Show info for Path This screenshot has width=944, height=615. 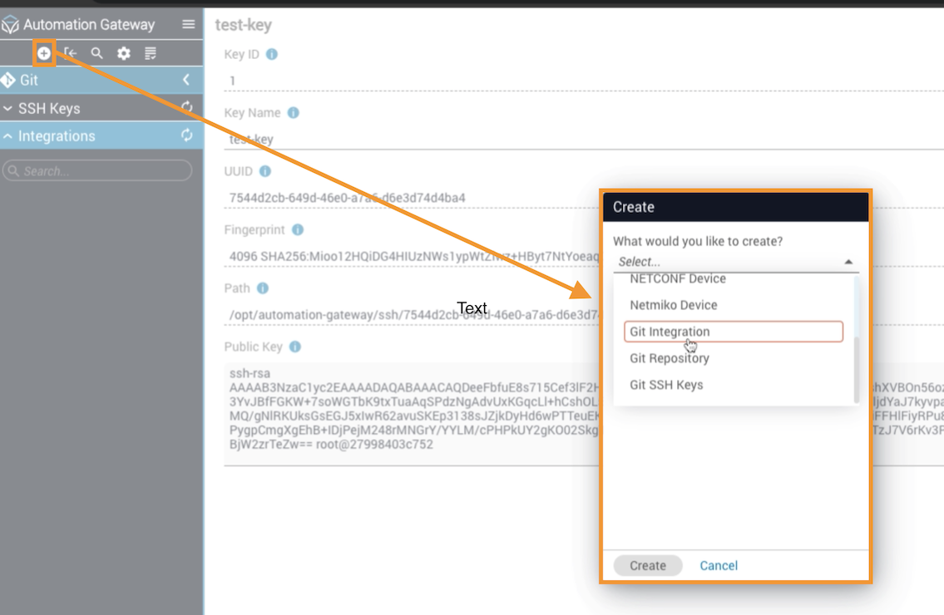(x=263, y=288)
